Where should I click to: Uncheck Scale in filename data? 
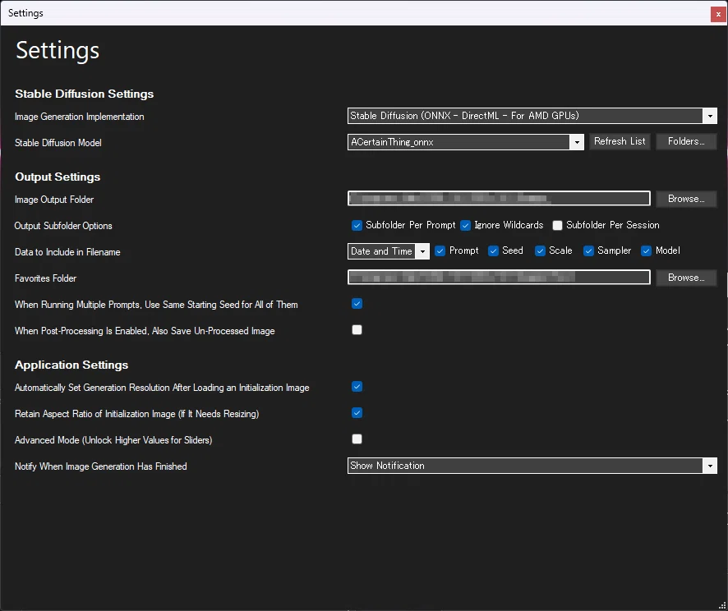540,251
